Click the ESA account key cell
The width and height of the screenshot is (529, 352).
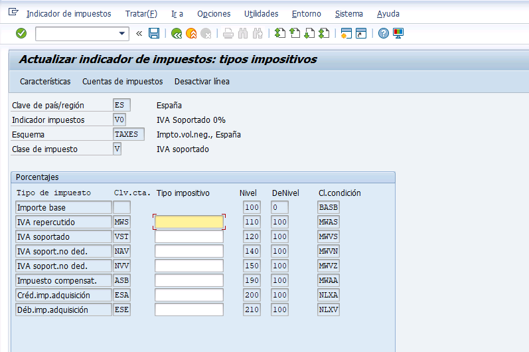pos(121,295)
